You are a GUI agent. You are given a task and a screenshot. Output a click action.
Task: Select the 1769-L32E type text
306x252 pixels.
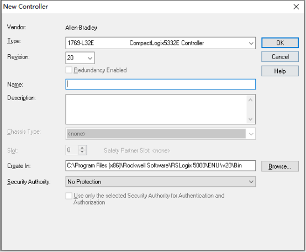81,43
